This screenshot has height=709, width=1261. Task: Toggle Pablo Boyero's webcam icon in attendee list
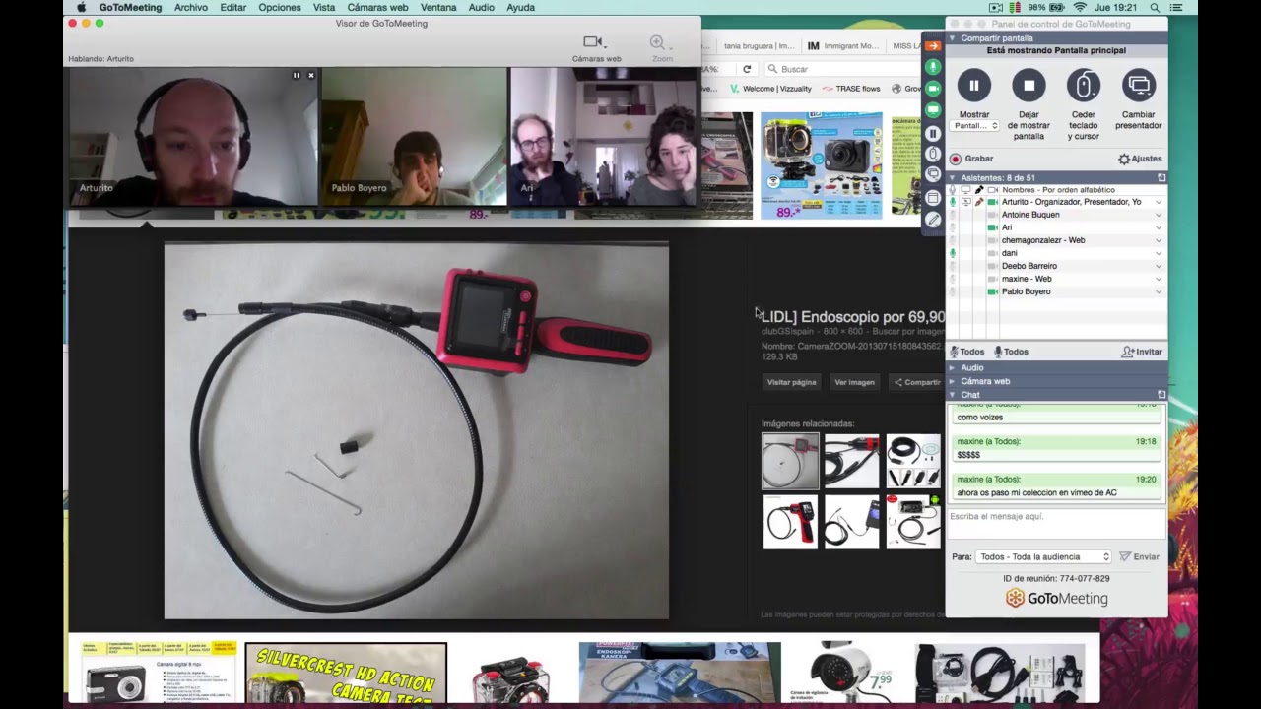point(992,291)
